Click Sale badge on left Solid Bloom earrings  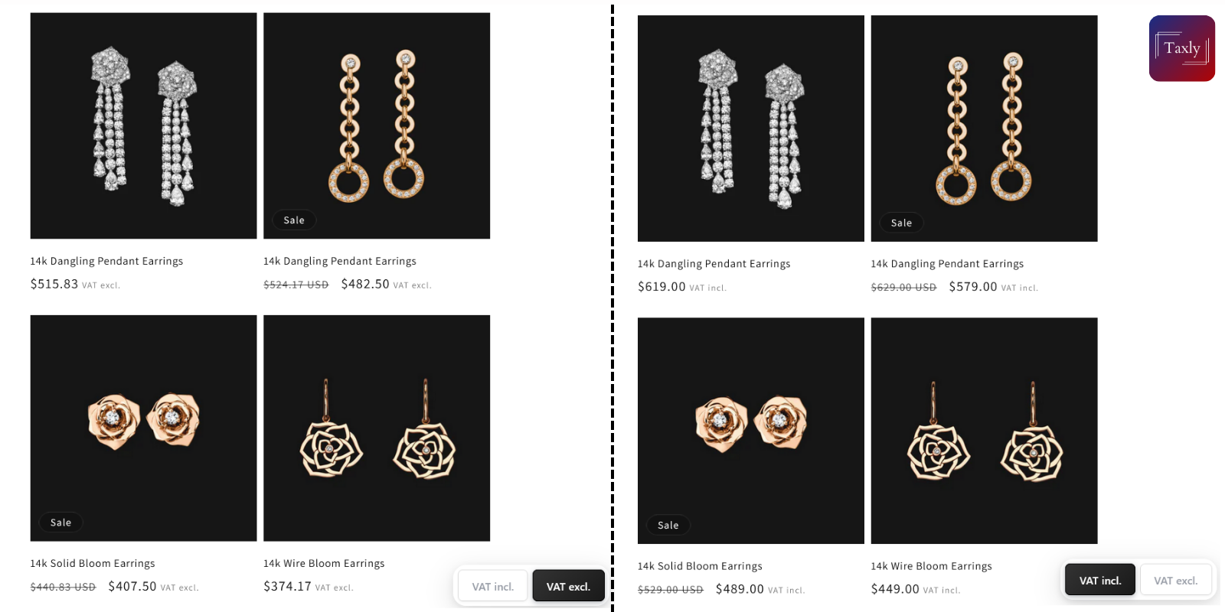click(x=60, y=522)
